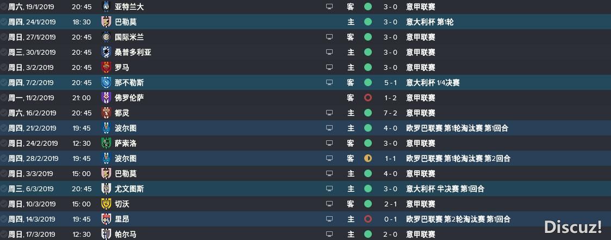Click the Napoli club badge icon
Viewport: 611px width, 240px height.
pos(106,82)
